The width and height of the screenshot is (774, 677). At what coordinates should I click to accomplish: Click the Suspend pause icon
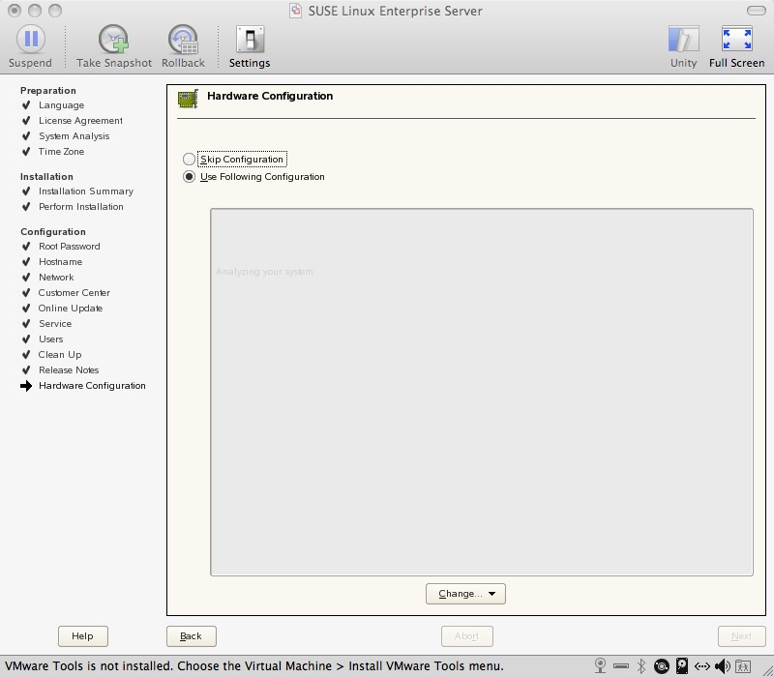tap(31, 39)
